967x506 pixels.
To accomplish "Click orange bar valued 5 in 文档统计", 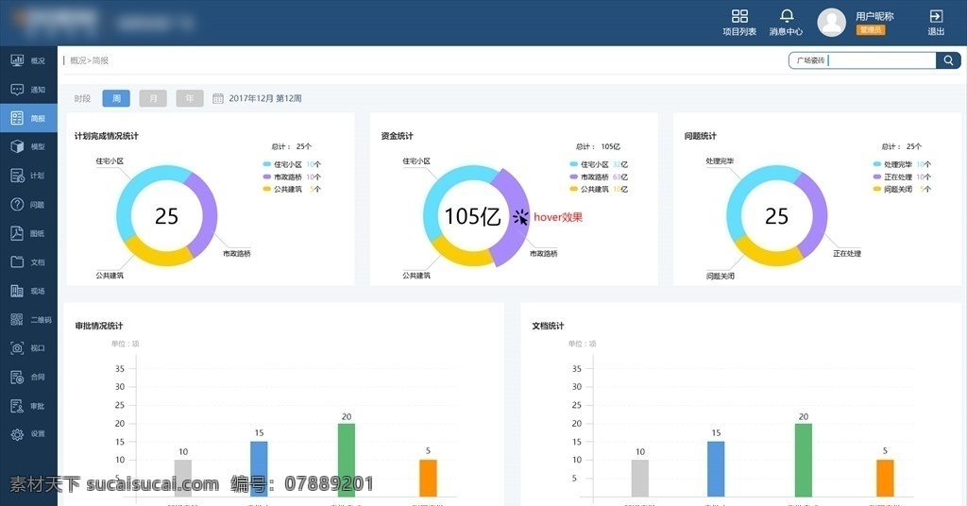I will (x=885, y=478).
